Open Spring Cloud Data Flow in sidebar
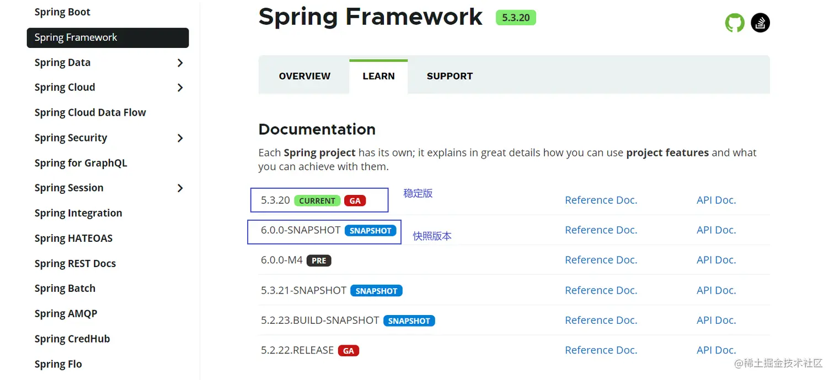Screen dimensions: 834x380 [90, 113]
